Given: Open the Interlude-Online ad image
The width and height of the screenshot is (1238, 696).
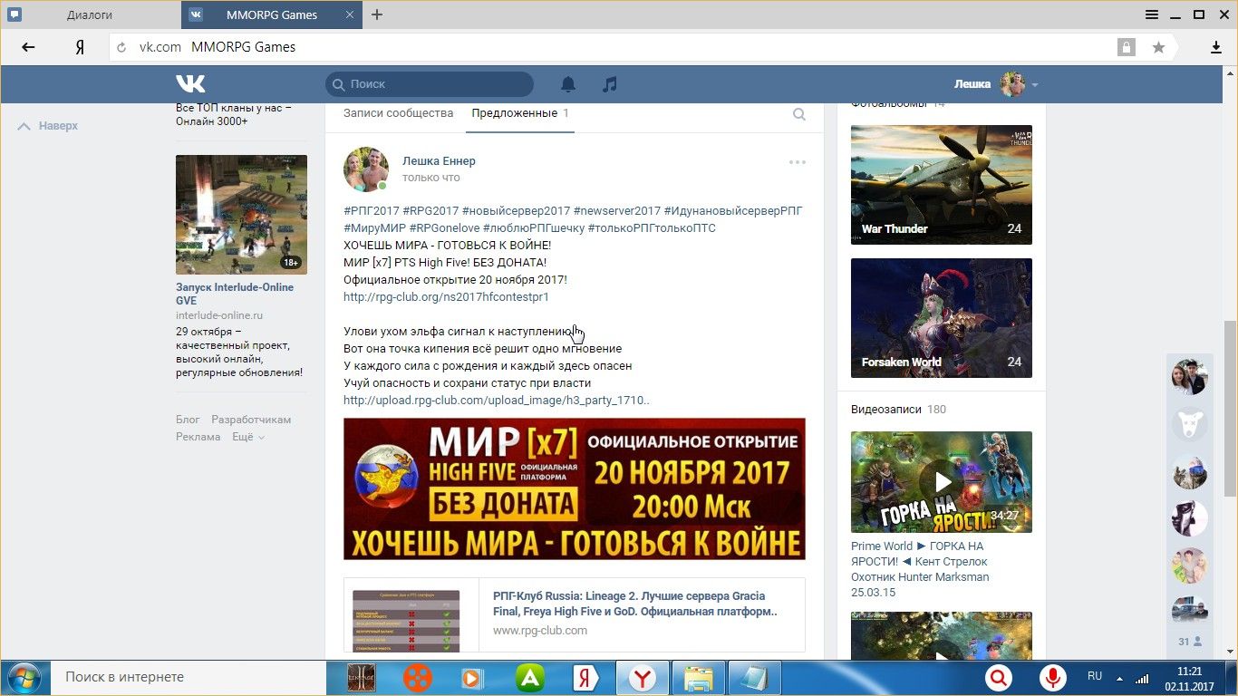Looking at the screenshot, I should click(x=241, y=215).
